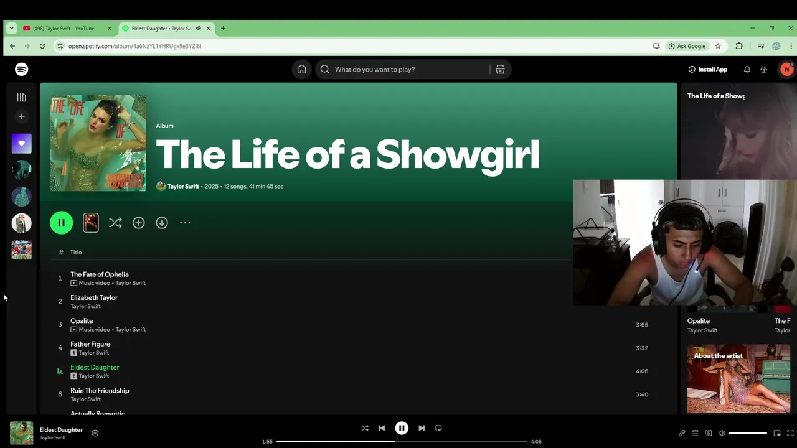Viewport: 797px width, 448px height.
Task: Go back in the browser
Action: 12,46
